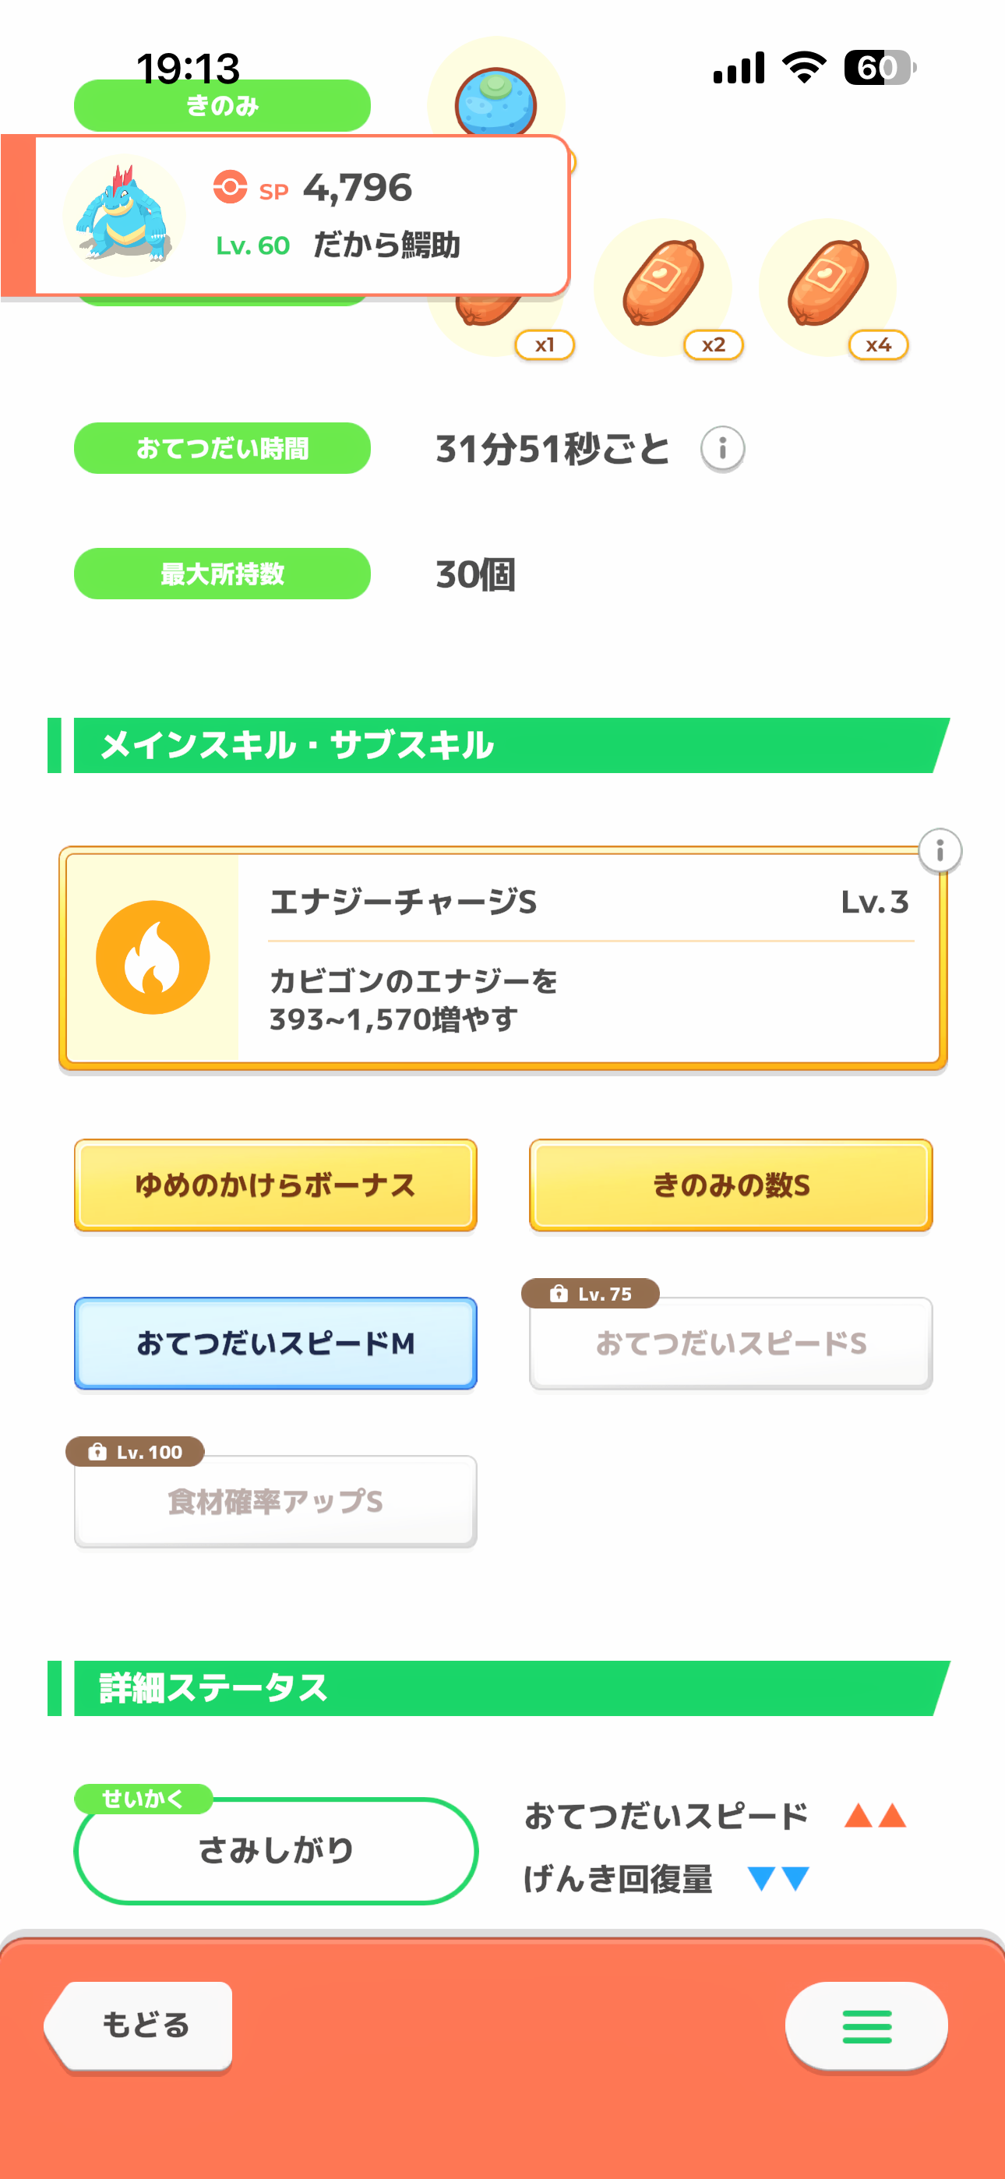Open the green hamburger menu
1005x2179 pixels.
[x=866, y=2026]
